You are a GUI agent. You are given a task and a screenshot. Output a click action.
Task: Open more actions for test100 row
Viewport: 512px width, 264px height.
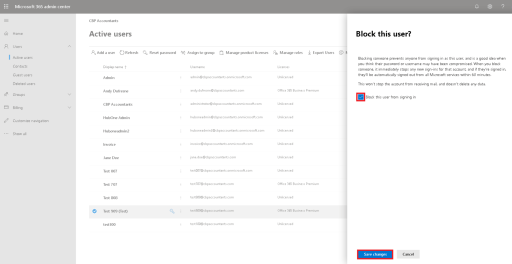pos(180,224)
